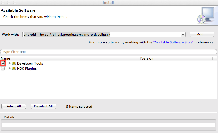
Task: Expand the NDK Plugins tree node
Action: coord(10,68)
